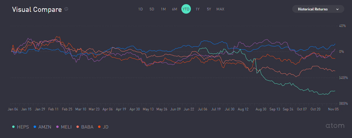
Task: Click the Jul 30 date label
Action: [230, 109]
